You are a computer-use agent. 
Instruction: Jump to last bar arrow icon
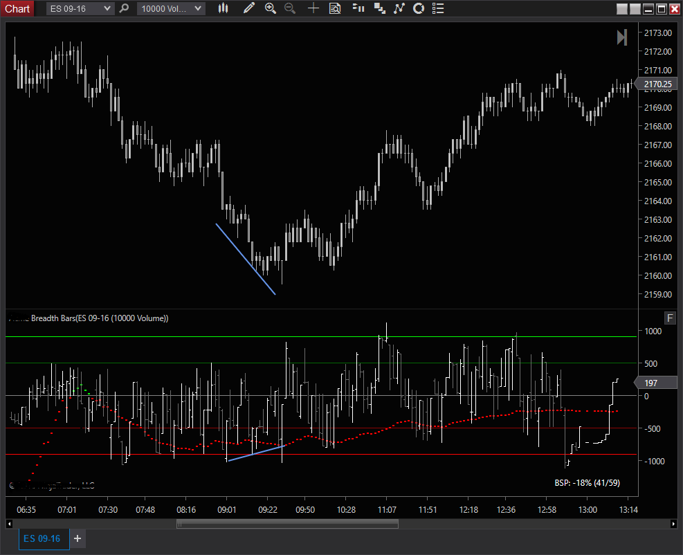tap(622, 37)
